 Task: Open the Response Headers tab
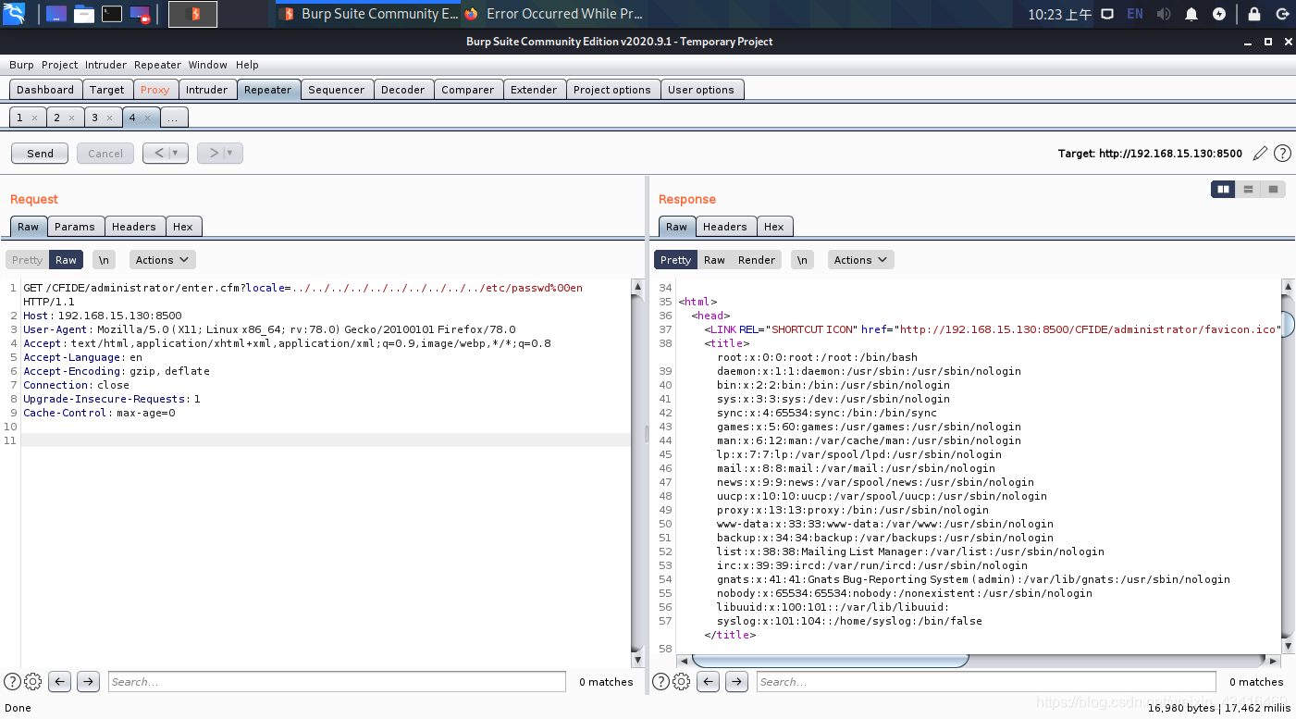pyautogui.click(x=724, y=227)
